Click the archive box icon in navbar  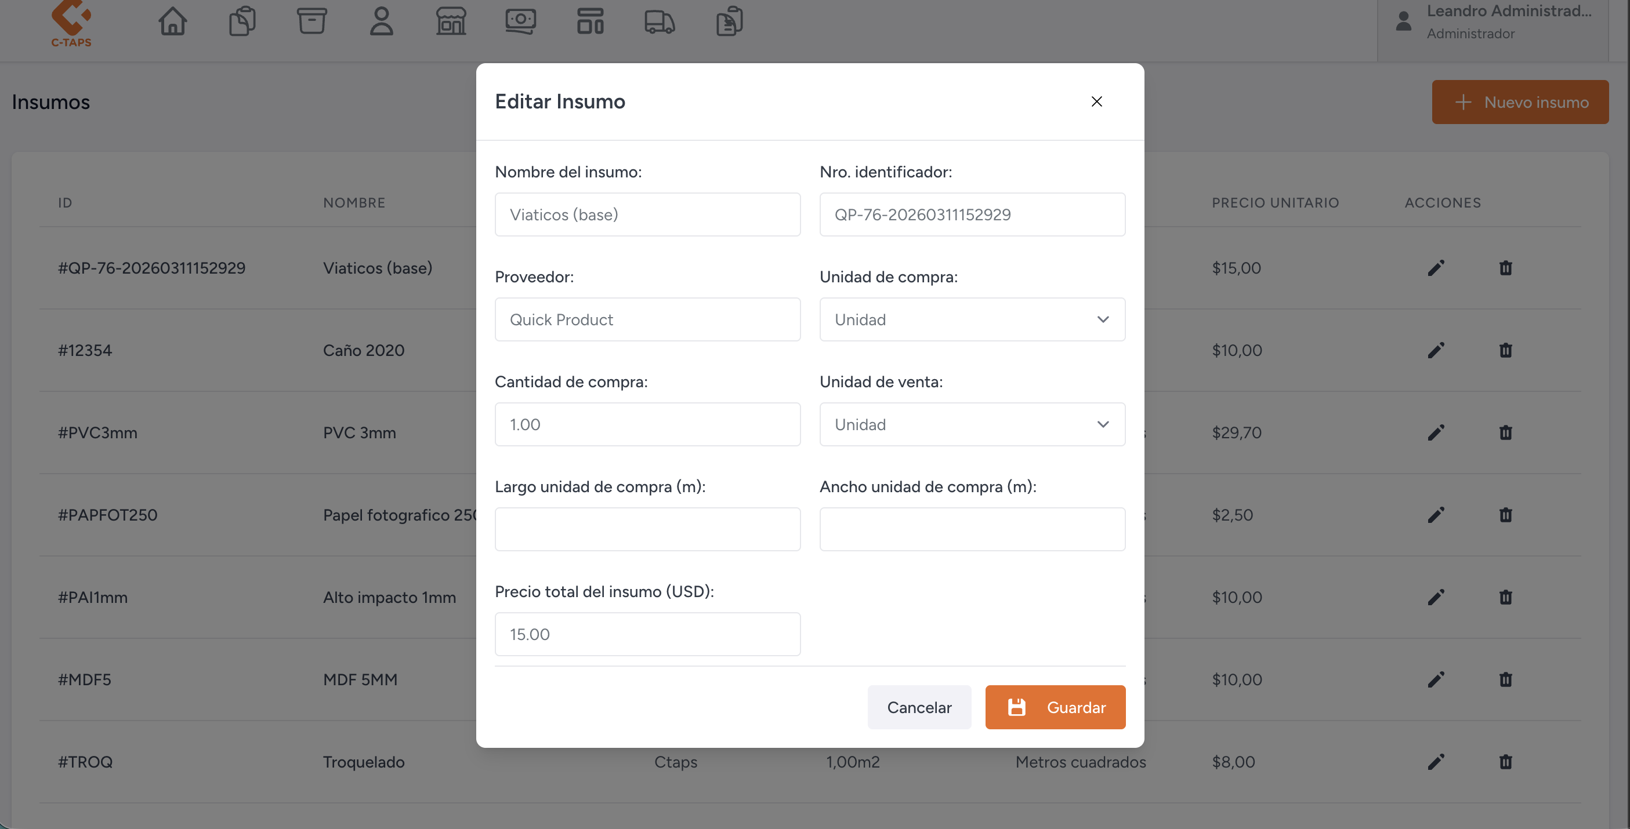tap(312, 21)
